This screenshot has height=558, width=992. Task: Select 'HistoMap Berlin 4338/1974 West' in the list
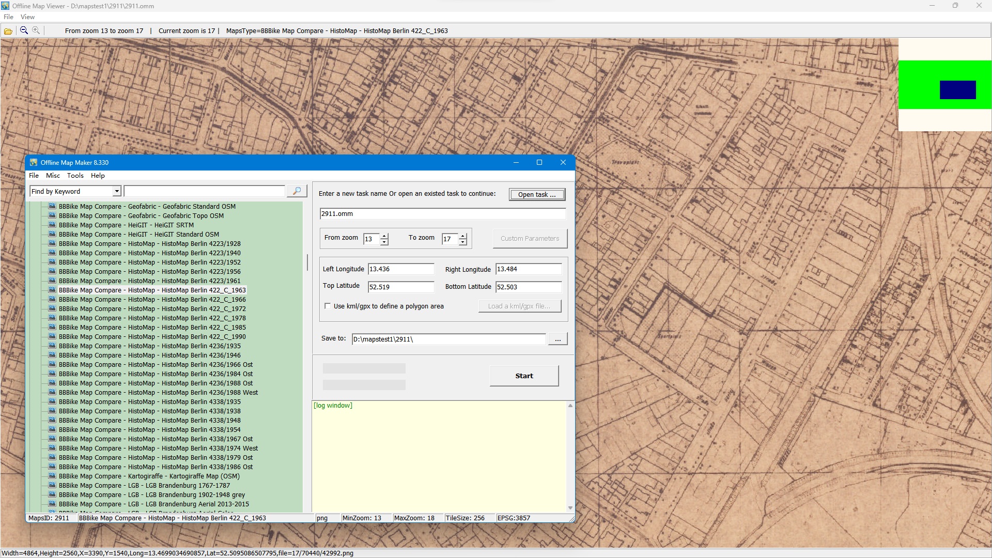[x=158, y=448]
